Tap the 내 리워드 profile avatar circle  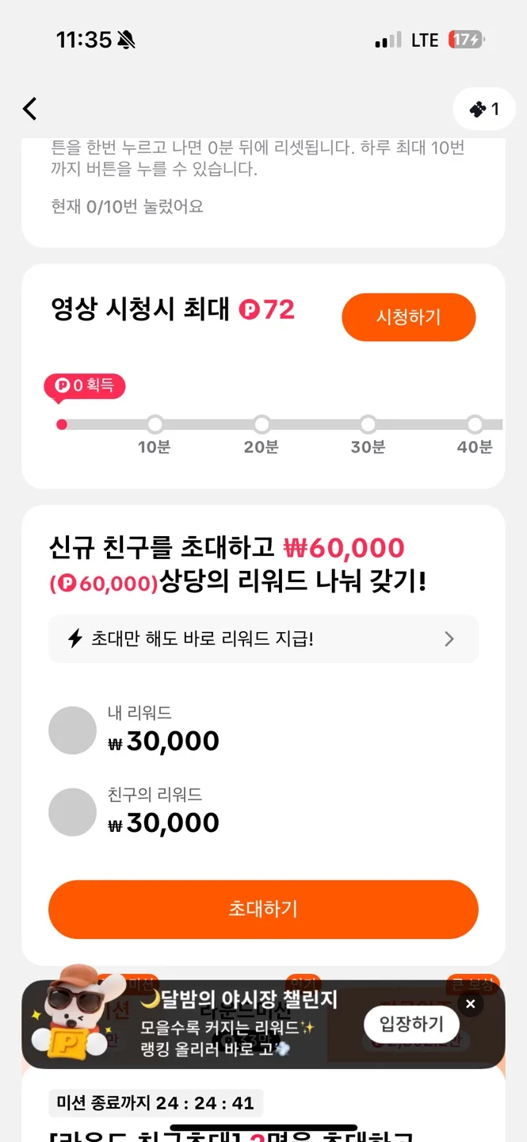click(72, 730)
